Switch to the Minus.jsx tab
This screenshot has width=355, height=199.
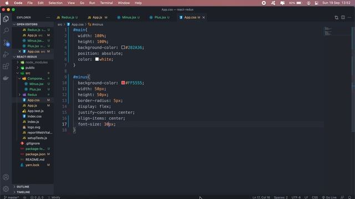pos(129,17)
